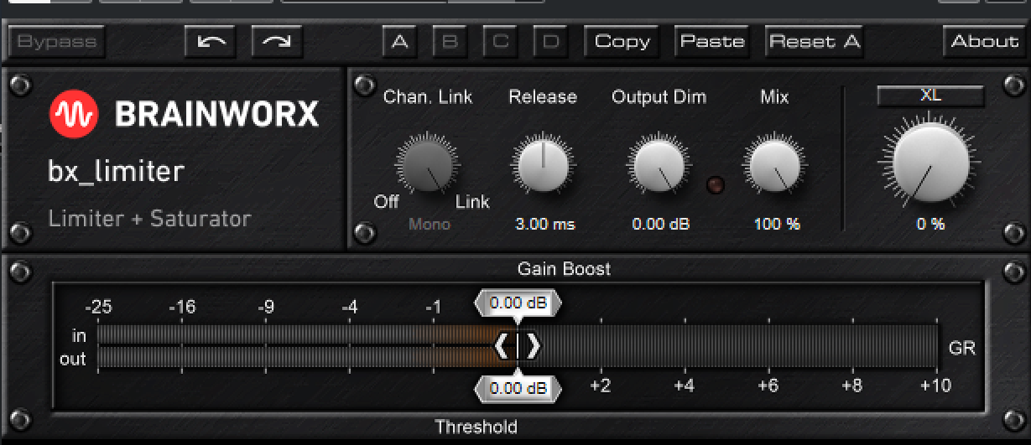Click the bx_limiter plugin name
The width and height of the screenshot is (1031, 445).
point(116,172)
